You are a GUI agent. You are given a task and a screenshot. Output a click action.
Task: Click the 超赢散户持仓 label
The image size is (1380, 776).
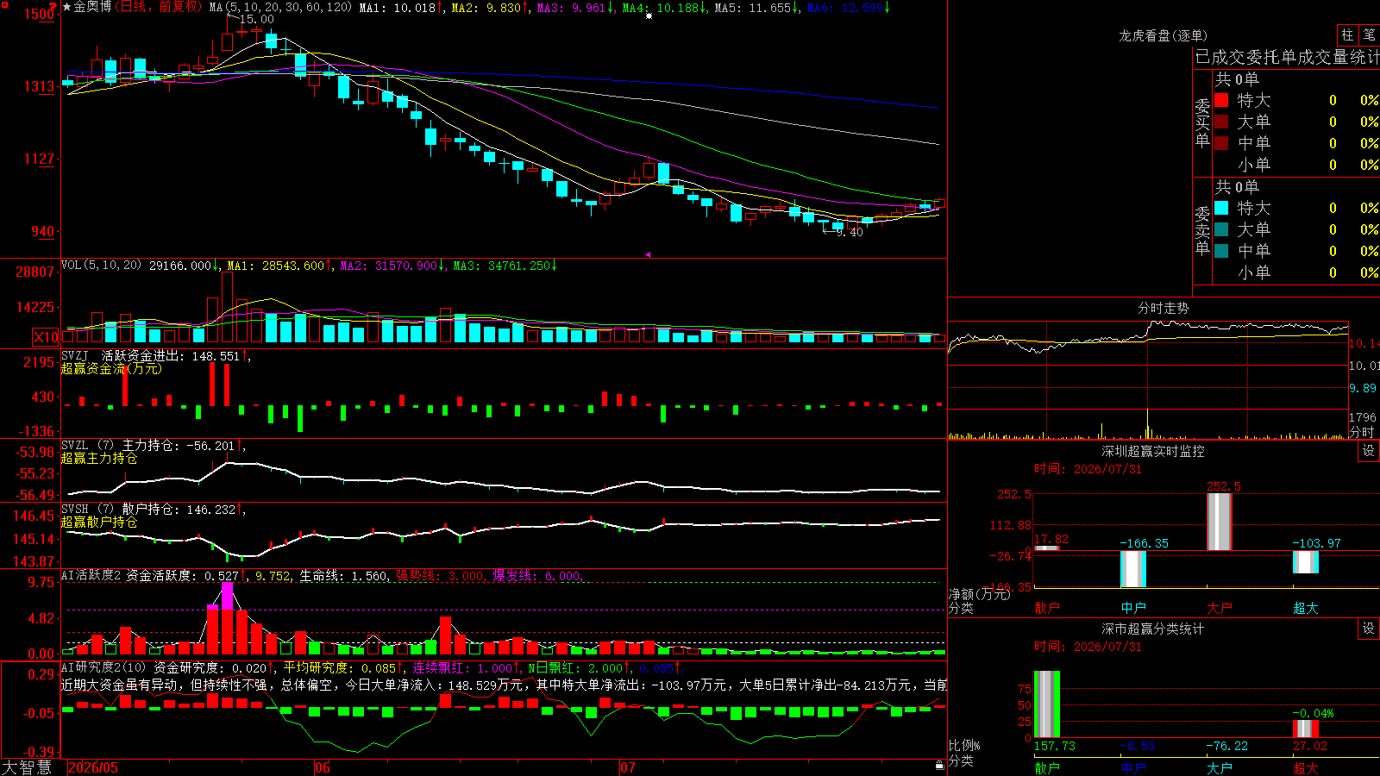tap(99, 522)
